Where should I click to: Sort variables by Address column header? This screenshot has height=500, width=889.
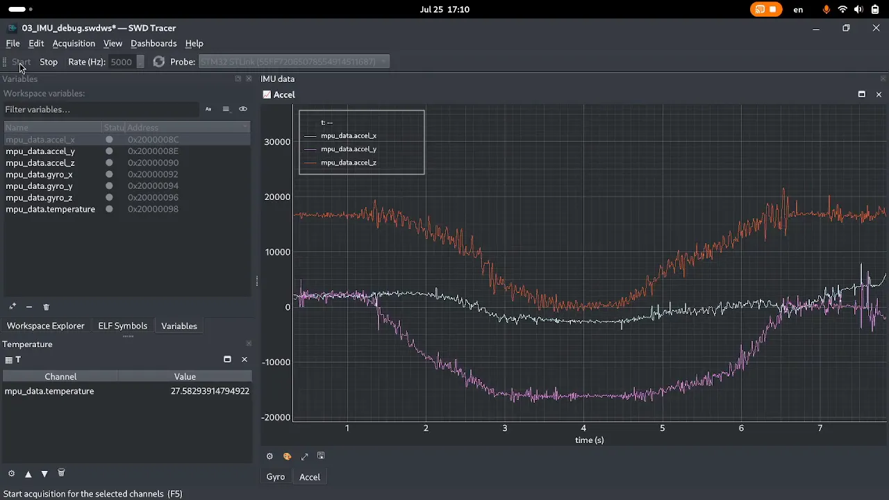[x=188, y=127]
